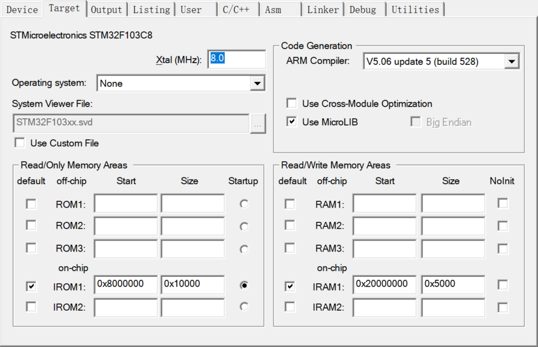Switch to the Device tab

coord(22,9)
